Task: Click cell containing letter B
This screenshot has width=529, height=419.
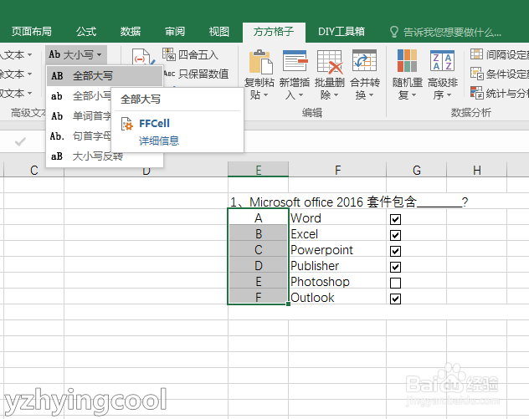Action: point(259,233)
